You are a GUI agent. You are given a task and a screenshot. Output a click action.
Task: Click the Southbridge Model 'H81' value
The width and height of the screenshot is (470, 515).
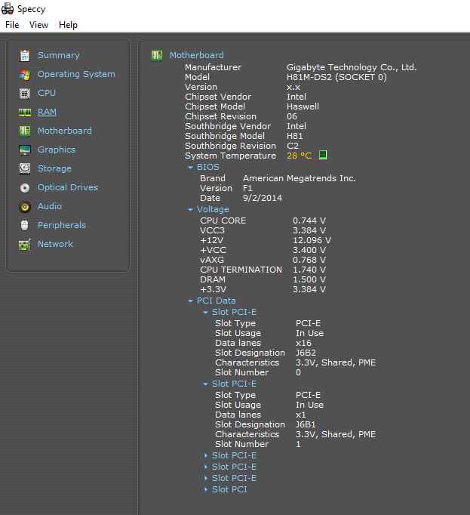point(295,136)
